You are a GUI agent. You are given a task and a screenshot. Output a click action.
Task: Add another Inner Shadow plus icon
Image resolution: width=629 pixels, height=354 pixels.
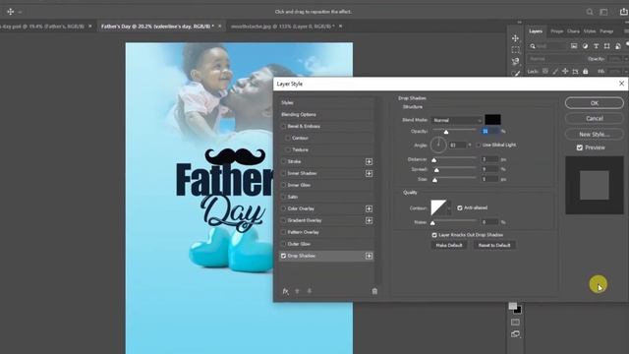tap(369, 173)
